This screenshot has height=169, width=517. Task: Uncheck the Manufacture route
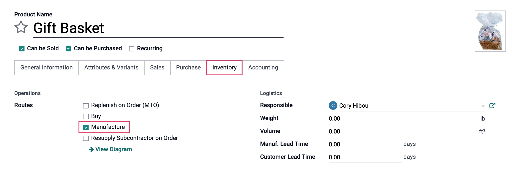click(86, 127)
